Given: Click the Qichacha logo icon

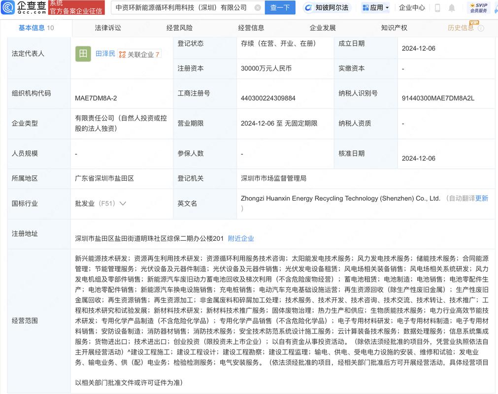Looking at the screenshot, I should [7, 7].
